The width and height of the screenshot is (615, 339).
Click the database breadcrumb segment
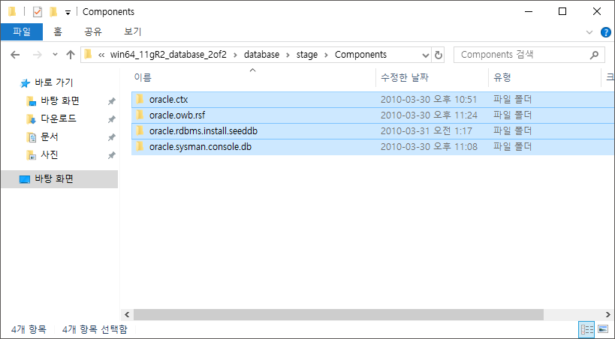pyautogui.click(x=261, y=55)
